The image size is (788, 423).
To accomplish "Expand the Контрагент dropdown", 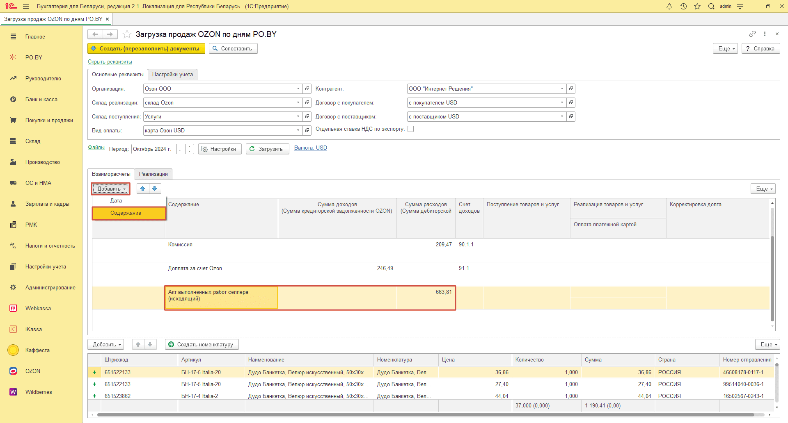I will [562, 89].
